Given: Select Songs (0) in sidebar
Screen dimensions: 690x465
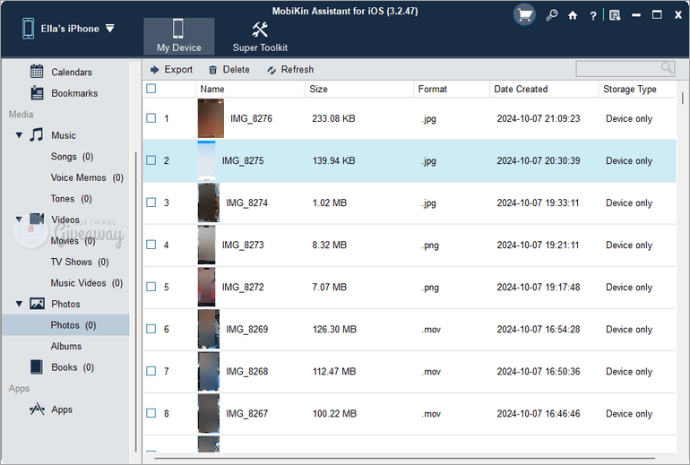Looking at the screenshot, I should [72, 157].
